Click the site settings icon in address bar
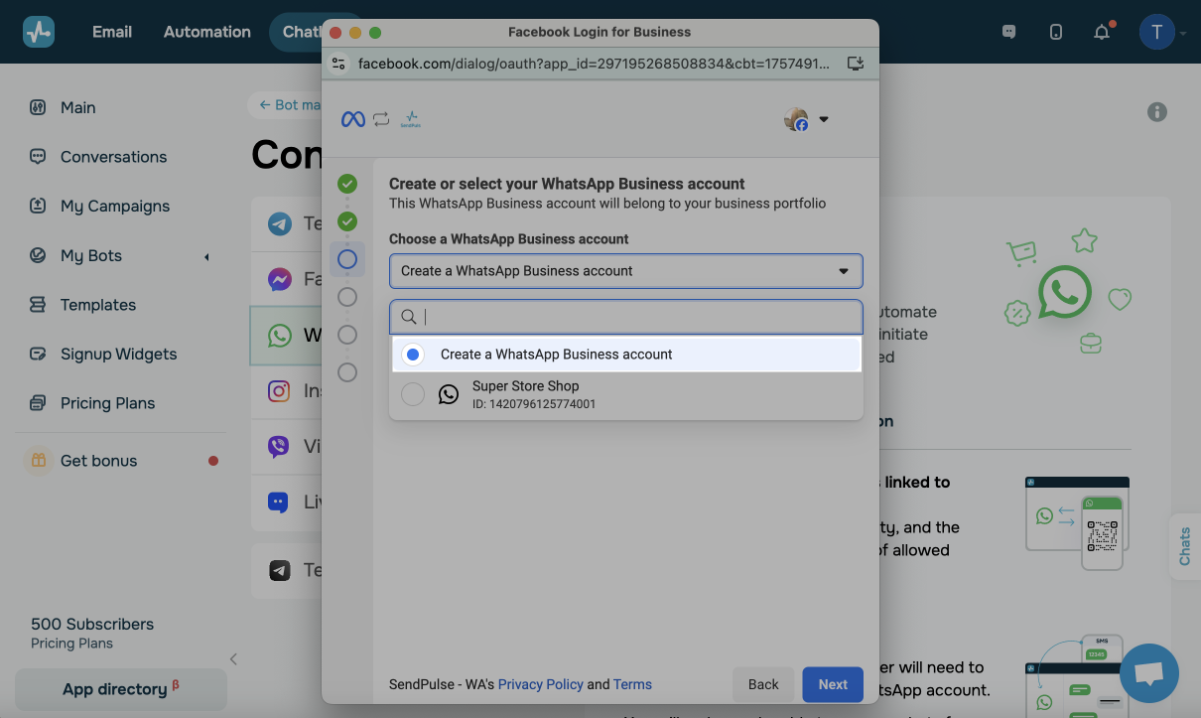Image resolution: width=1201 pixels, height=718 pixels. tap(338, 64)
